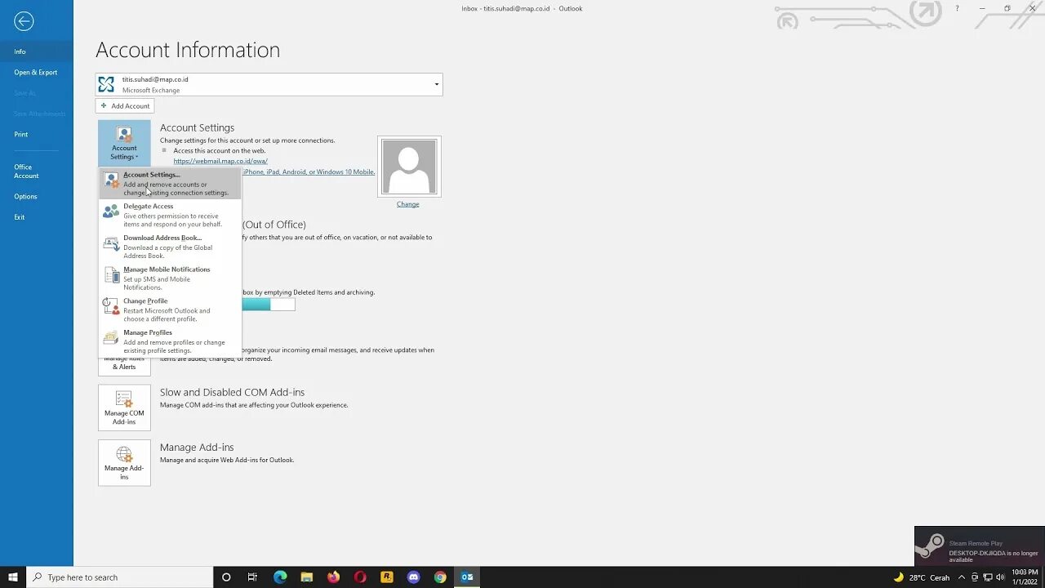Viewport: 1045px width, 588px height.
Task: Open the webmail.map.co.id/owa link
Action: pos(220,161)
